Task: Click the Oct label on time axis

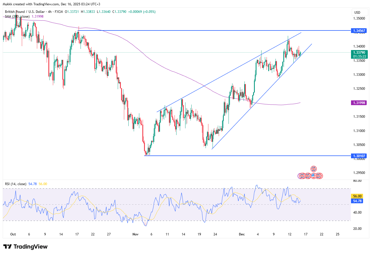Action: pos(13,234)
